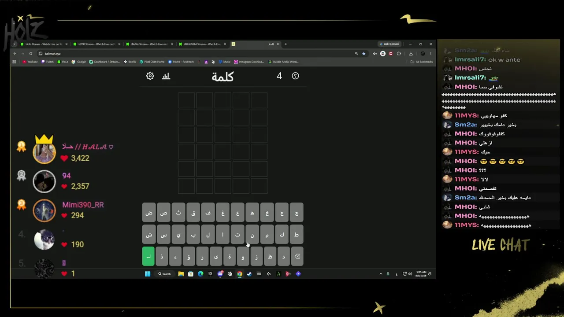This screenshot has height=317, width=564.
Task: Tap the م letter key
Action: tap(267, 235)
